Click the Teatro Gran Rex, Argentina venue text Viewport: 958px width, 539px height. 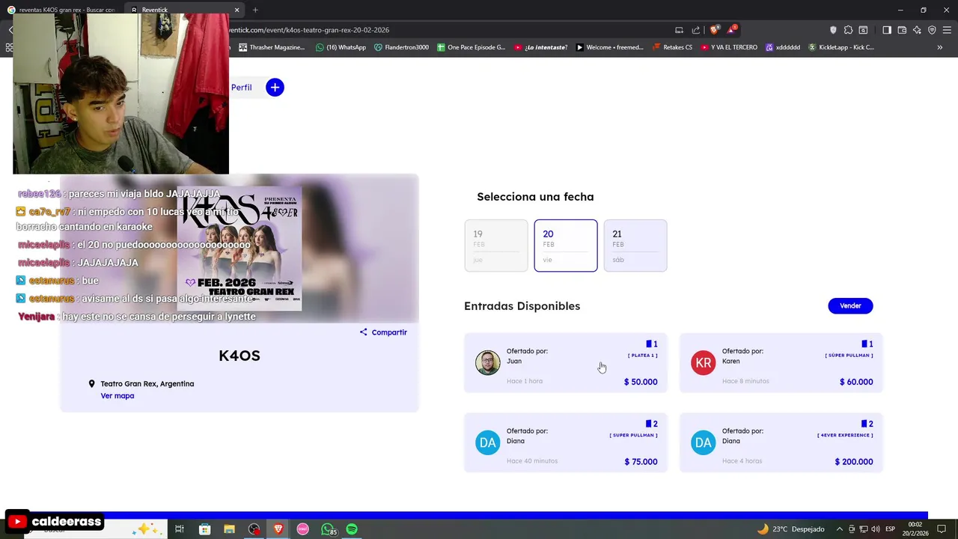click(147, 384)
